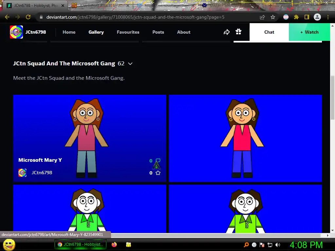Click the browser forward arrow

(18, 17)
